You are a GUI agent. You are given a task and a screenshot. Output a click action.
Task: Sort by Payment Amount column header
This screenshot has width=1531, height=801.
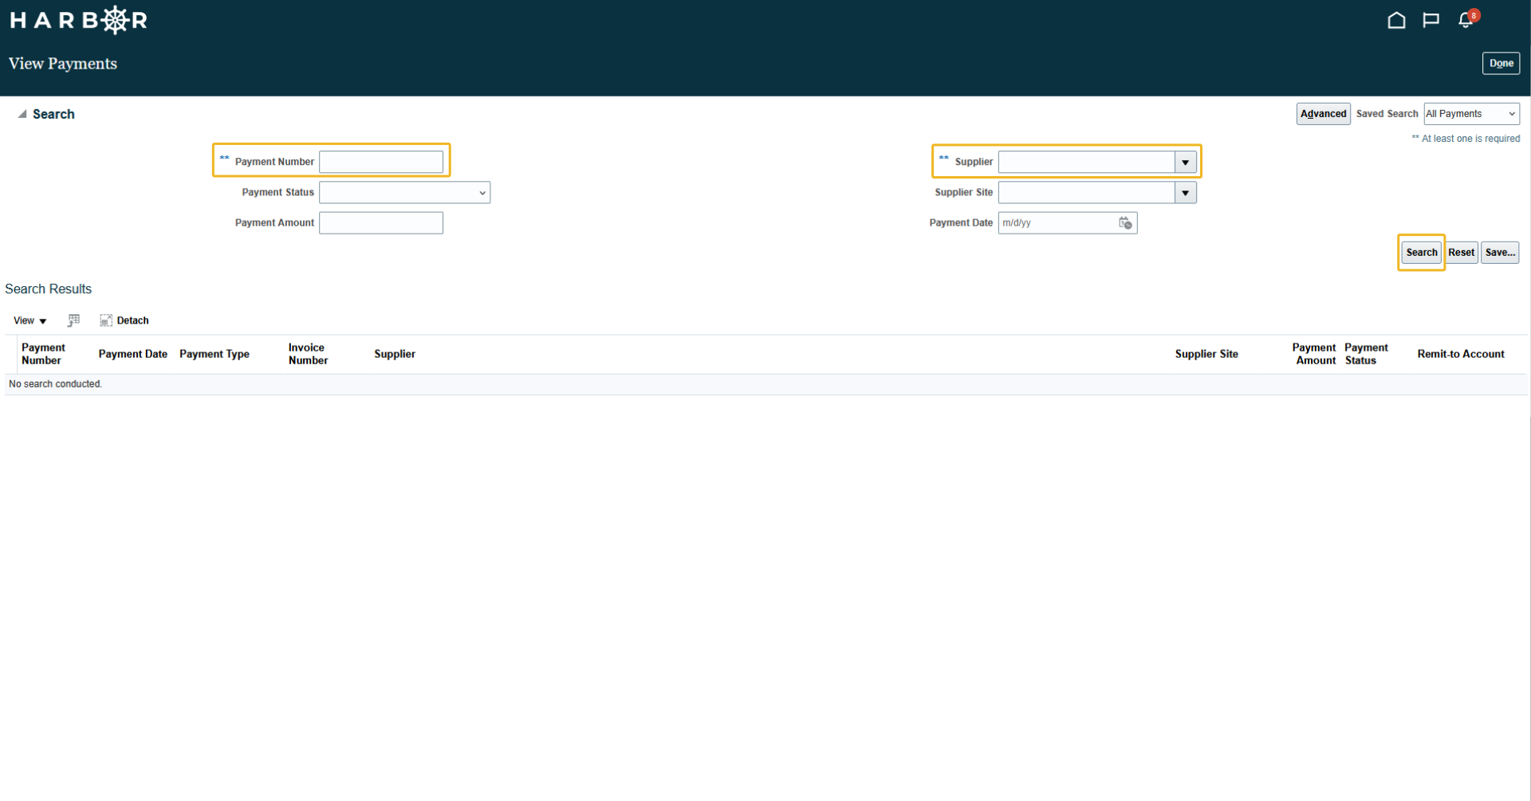click(1313, 354)
